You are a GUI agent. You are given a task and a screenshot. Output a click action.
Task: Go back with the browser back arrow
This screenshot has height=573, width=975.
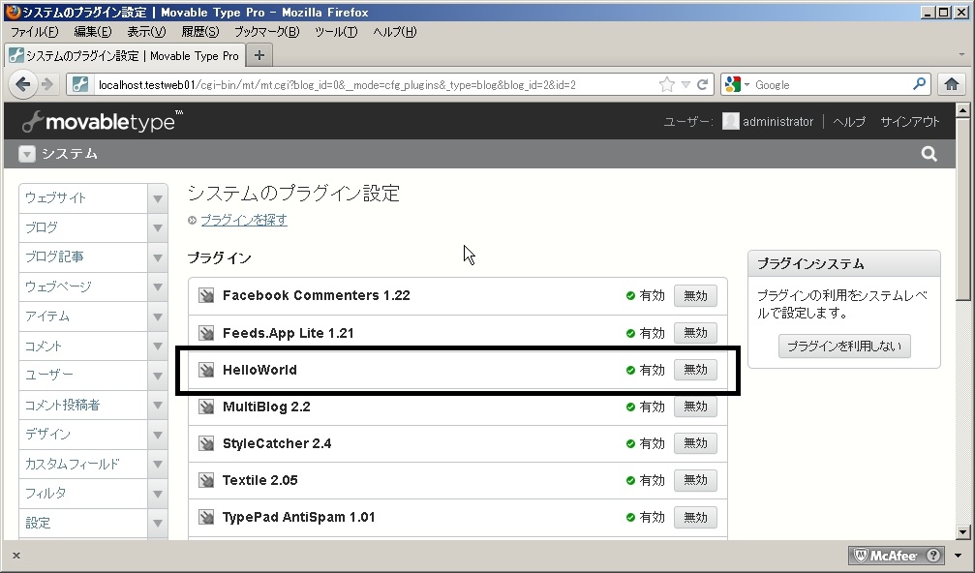click(23, 84)
